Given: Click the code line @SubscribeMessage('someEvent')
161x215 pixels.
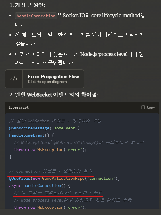Looking at the screenshot, I should click(x=44, y=128).
